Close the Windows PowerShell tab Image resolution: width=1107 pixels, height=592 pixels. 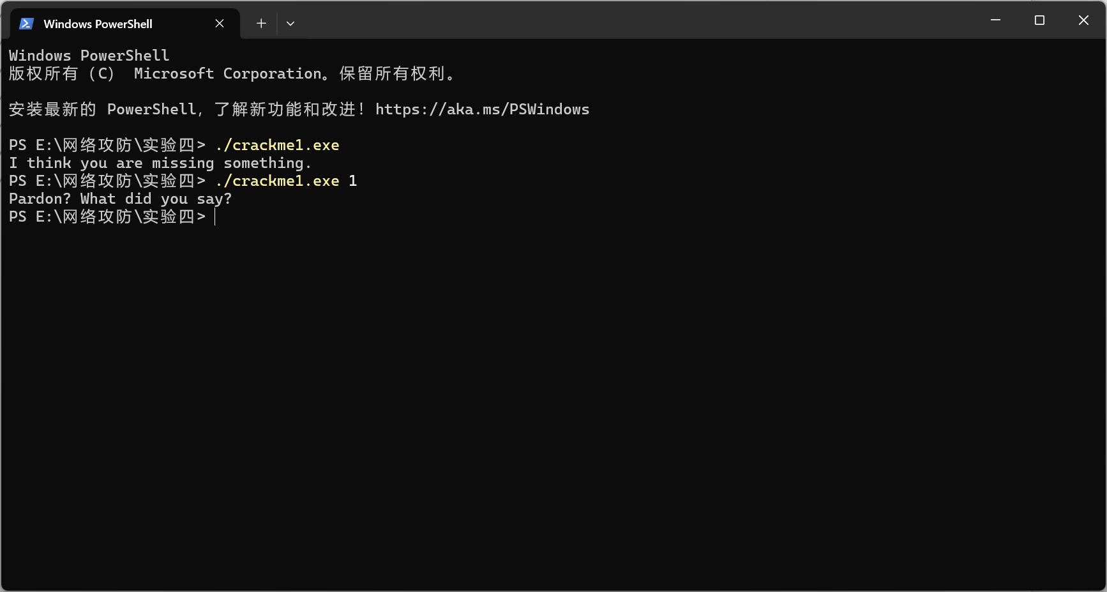220,24
